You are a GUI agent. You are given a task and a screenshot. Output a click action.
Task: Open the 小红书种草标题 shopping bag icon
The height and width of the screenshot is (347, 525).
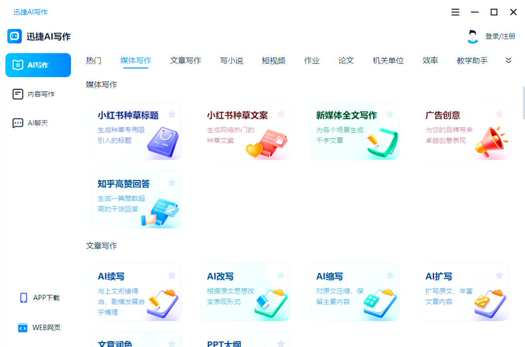[x=163, y=142]
